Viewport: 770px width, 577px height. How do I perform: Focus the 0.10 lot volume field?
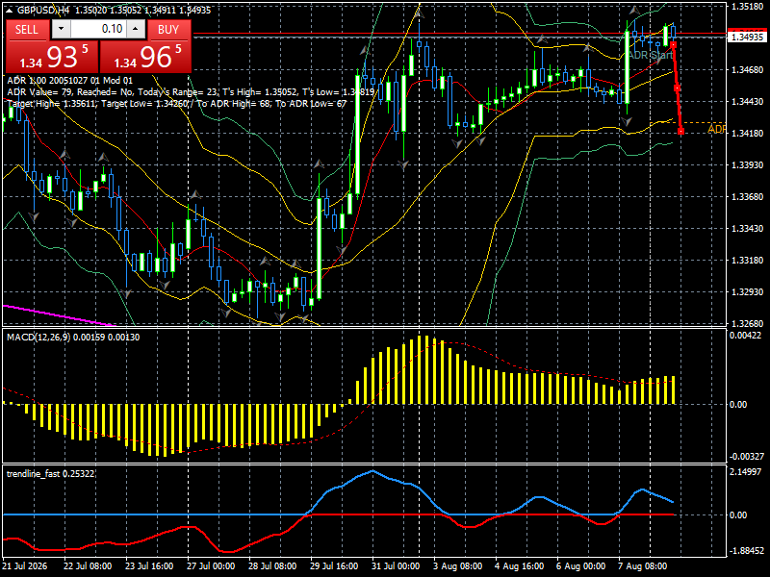[x=98, y=29]
